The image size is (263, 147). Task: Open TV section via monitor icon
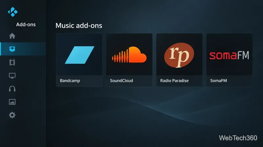[x=12, y=76]
